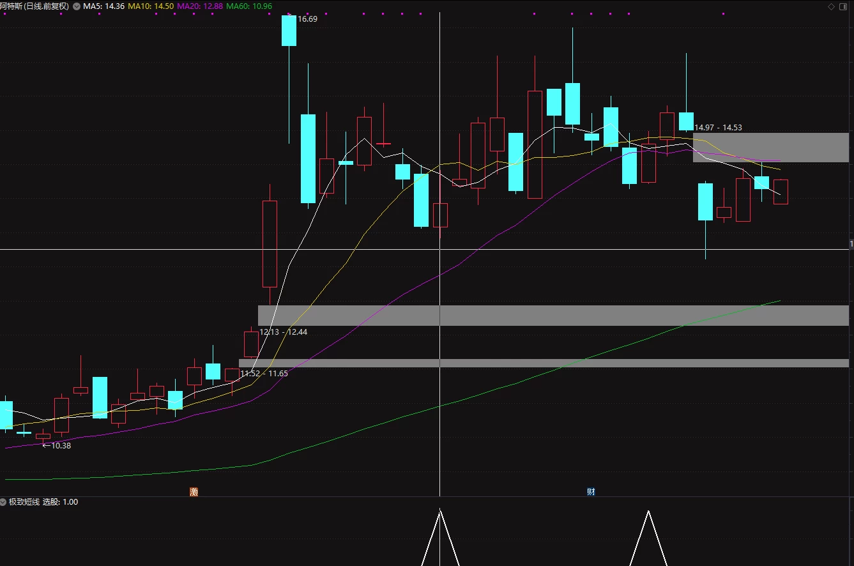
Task: Expand the 极致短线 indicator dropdown arrow
Action: tap(3, 502)
